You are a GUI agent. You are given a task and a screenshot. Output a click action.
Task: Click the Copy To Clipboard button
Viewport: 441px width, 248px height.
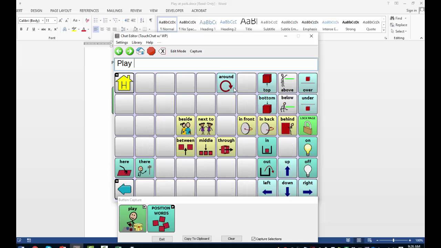pos(196,239)
